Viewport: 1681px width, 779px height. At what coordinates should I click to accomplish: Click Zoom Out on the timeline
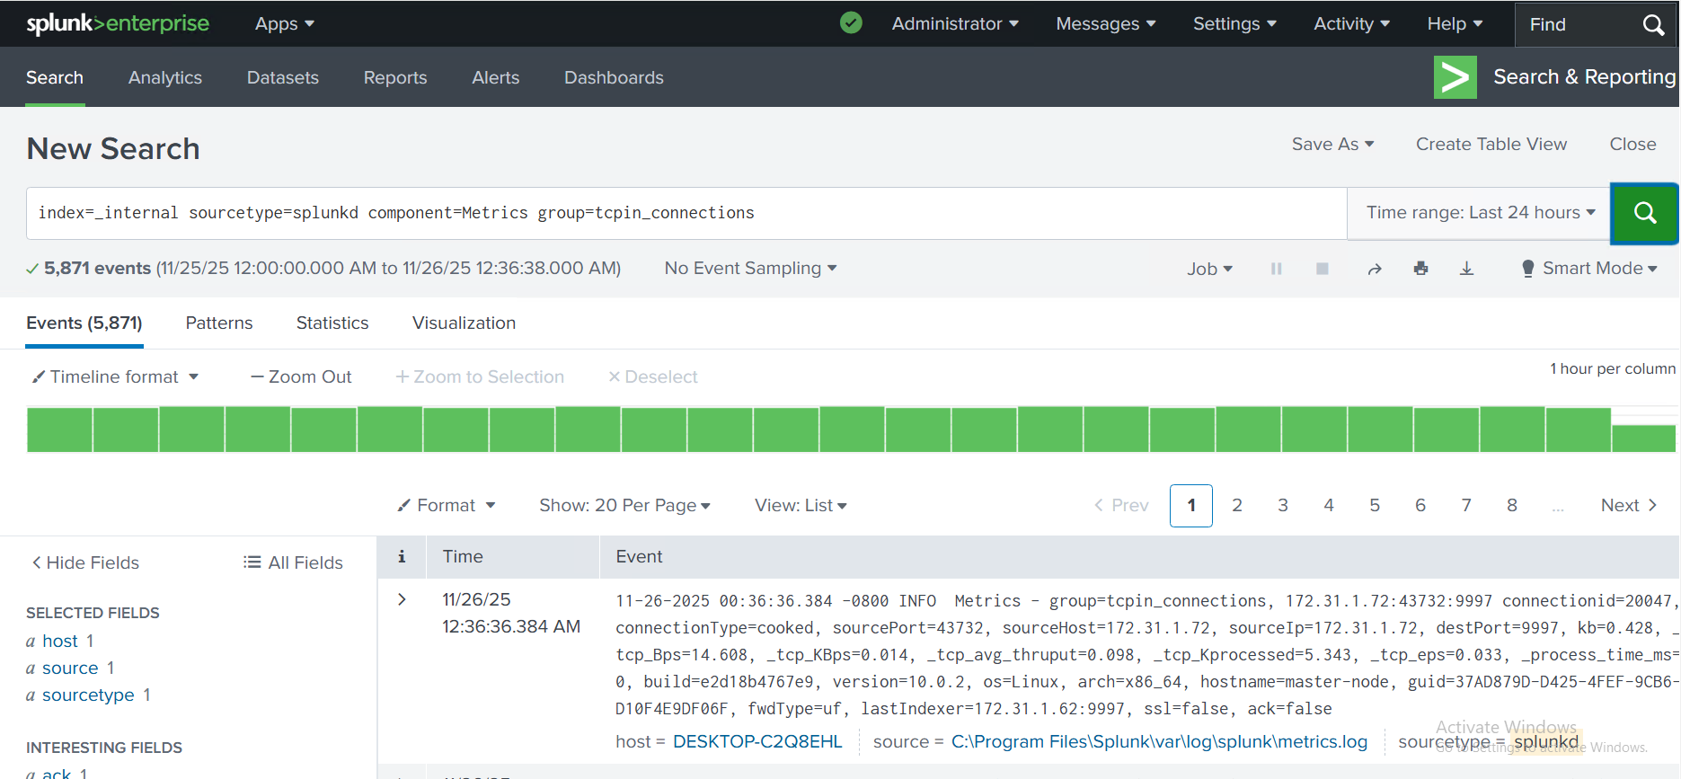[301, 377]
